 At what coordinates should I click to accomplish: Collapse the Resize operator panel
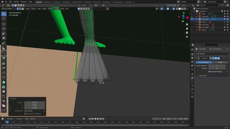(x=10, y=99)
